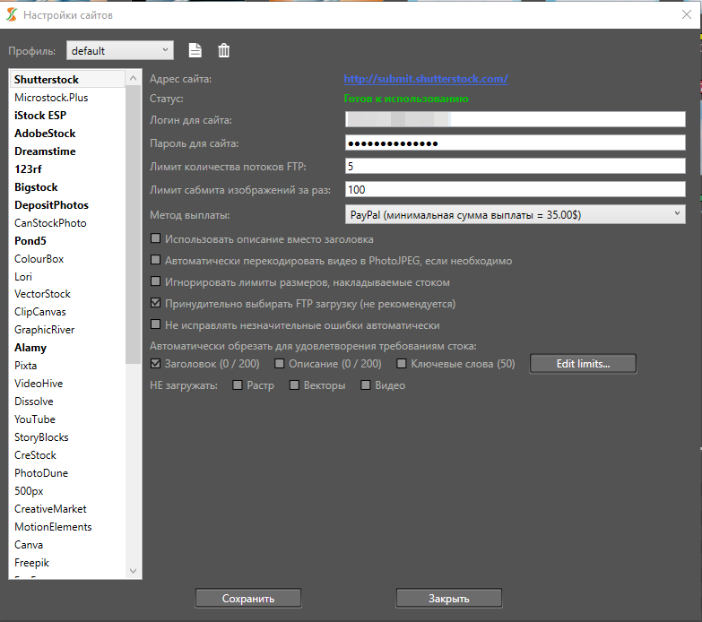The height and width of the screenshot is (622, 702).
Task: Select Microstock.Plus in the site list
Action: point(67,98)
